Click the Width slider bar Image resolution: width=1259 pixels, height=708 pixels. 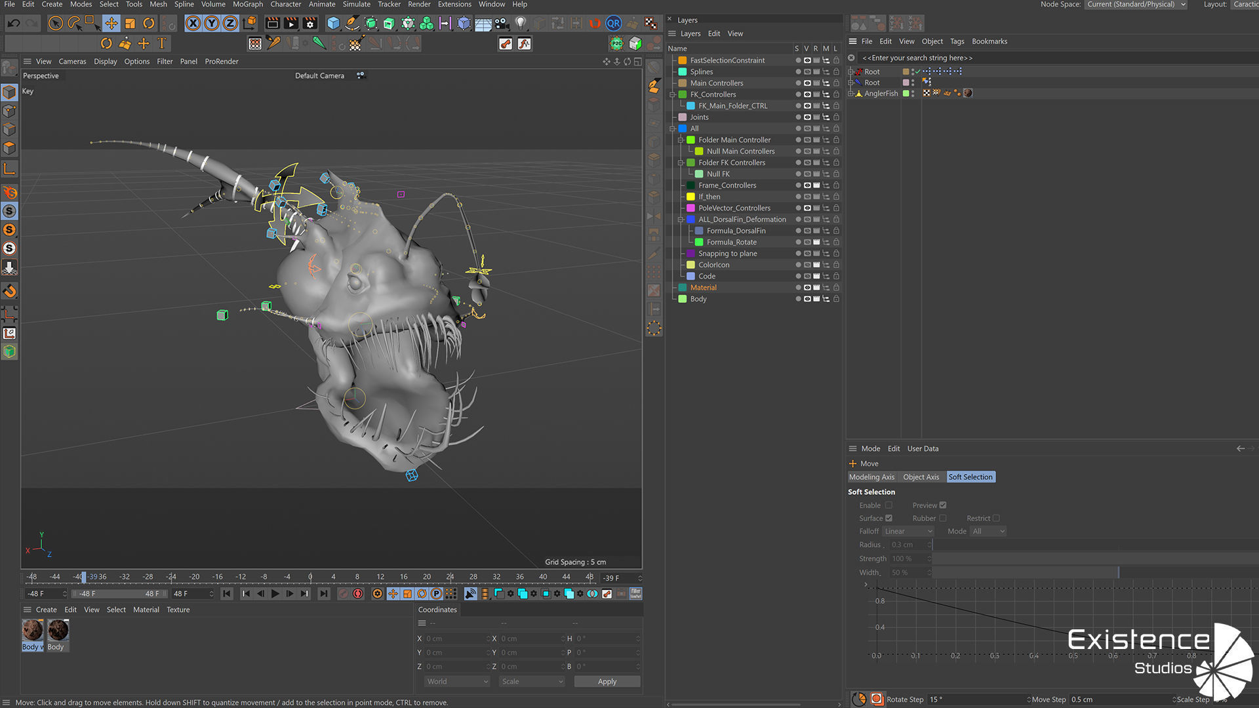pos(1095,573)
